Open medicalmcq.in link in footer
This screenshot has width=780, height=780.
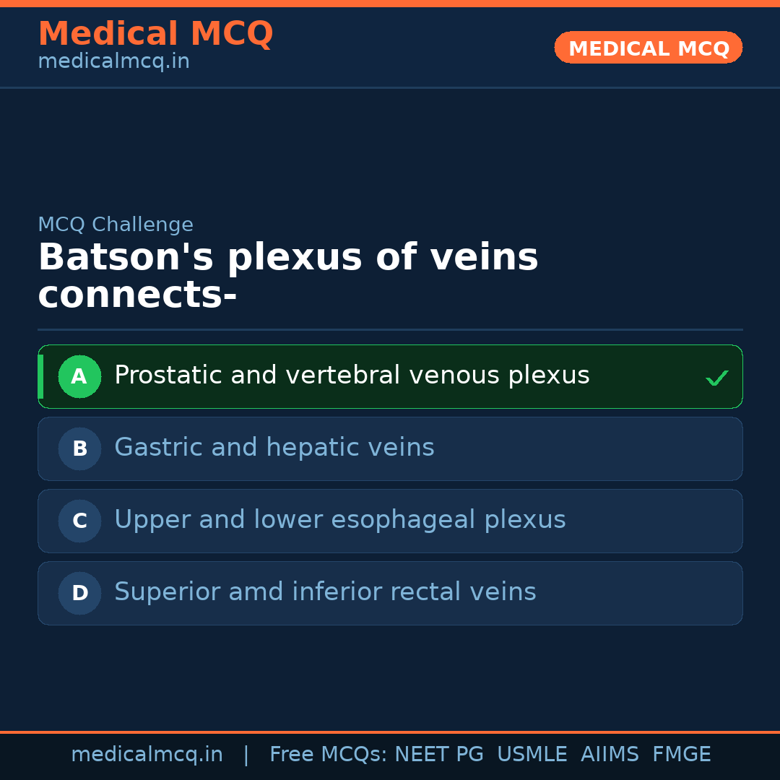point(147,755)
